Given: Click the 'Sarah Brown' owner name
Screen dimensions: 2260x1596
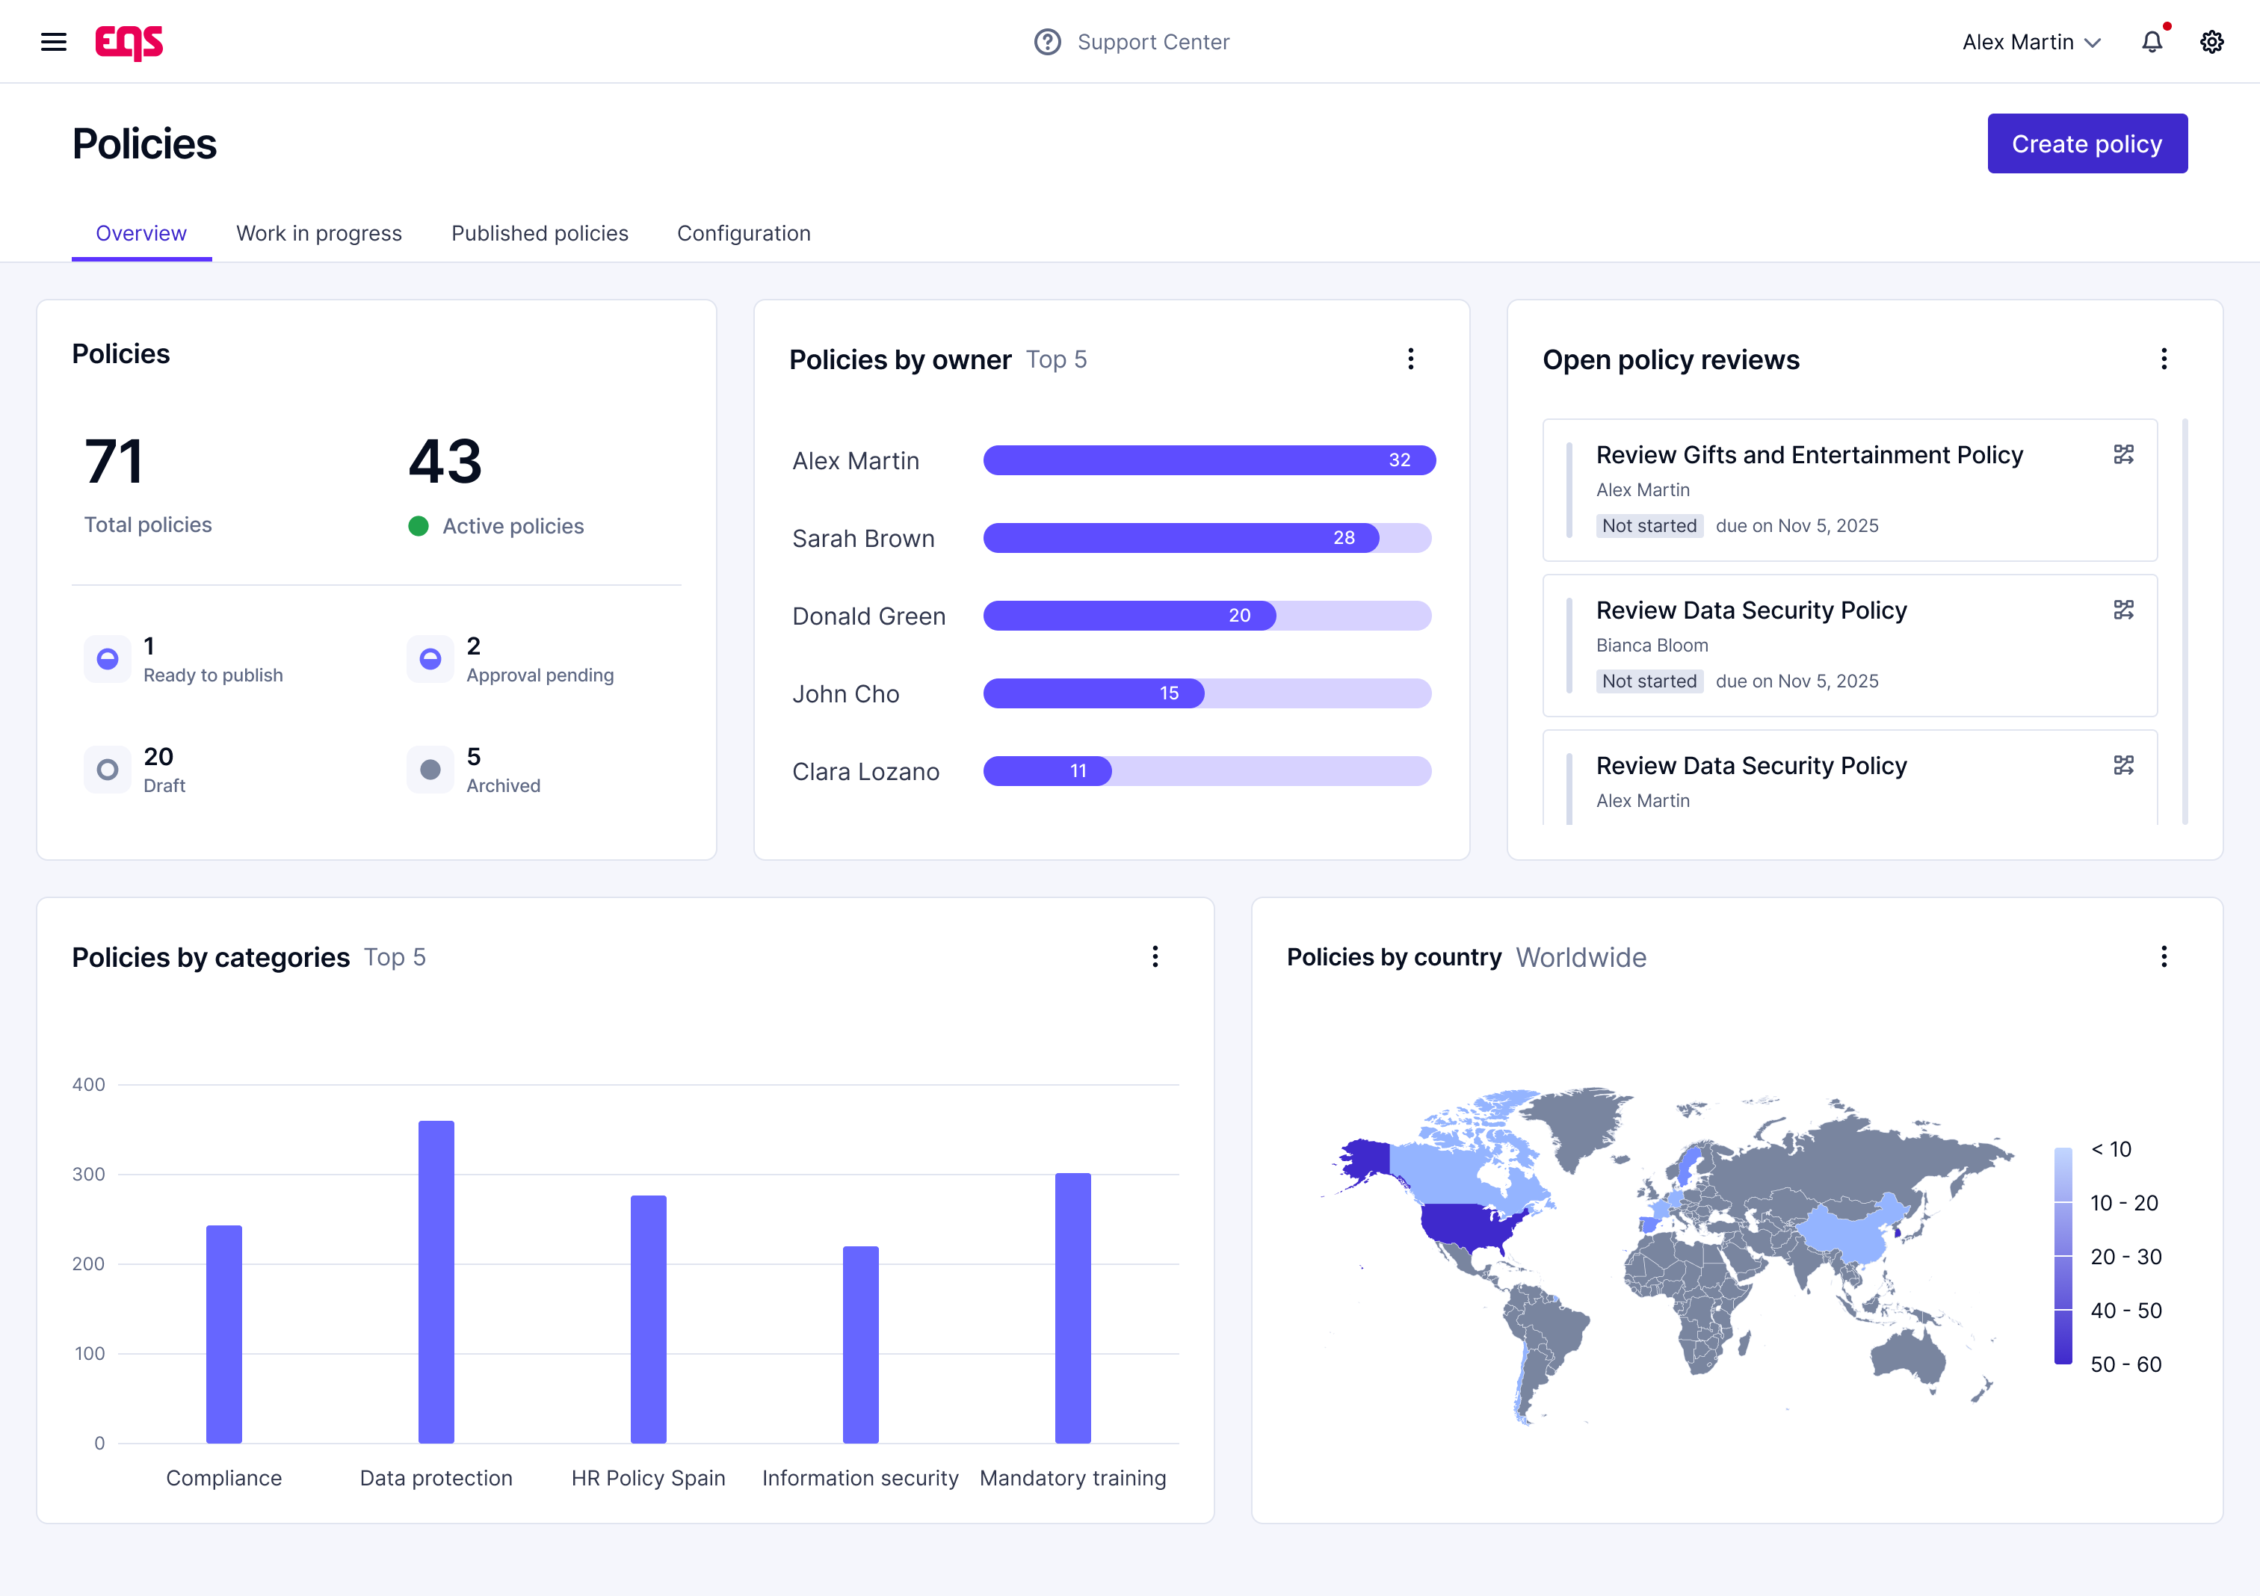Looking at the screenshot, I should [x=863, y=538].
